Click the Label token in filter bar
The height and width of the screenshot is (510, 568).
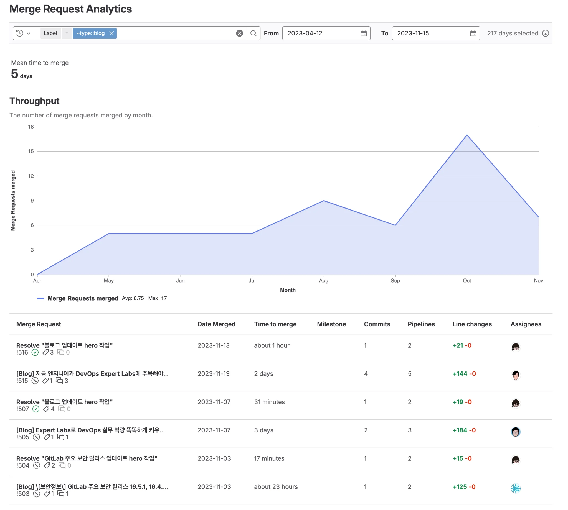(50, 33)
